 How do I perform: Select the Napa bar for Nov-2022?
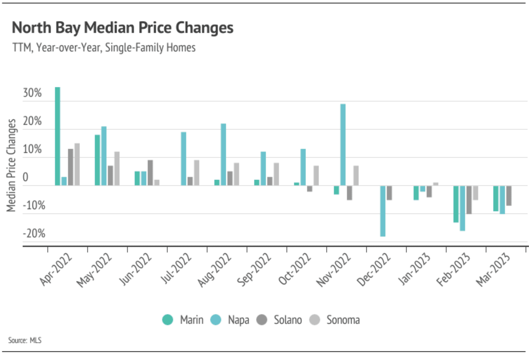[x=343, y=145]
